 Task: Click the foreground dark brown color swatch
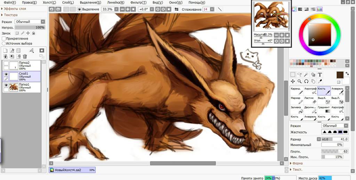(x=340, y=75)
